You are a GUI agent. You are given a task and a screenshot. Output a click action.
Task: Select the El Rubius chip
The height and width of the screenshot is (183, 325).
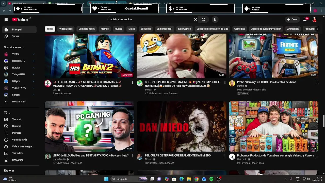[x=146, y=29]
